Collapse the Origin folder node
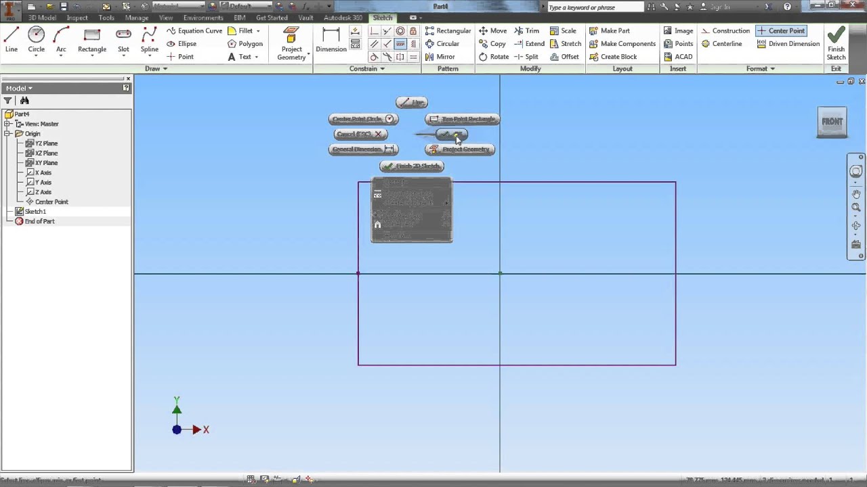The height and width of the screenshot is (487, 867). 7,134
